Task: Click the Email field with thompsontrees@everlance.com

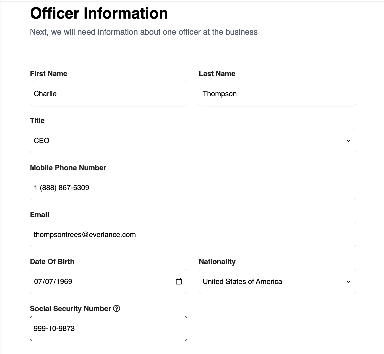Action: tap(193, 234)
